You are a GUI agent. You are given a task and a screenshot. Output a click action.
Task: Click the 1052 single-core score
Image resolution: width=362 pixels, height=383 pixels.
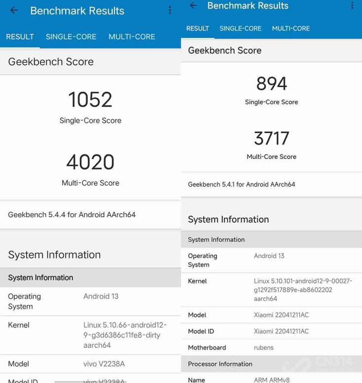(x=90, y=99)
